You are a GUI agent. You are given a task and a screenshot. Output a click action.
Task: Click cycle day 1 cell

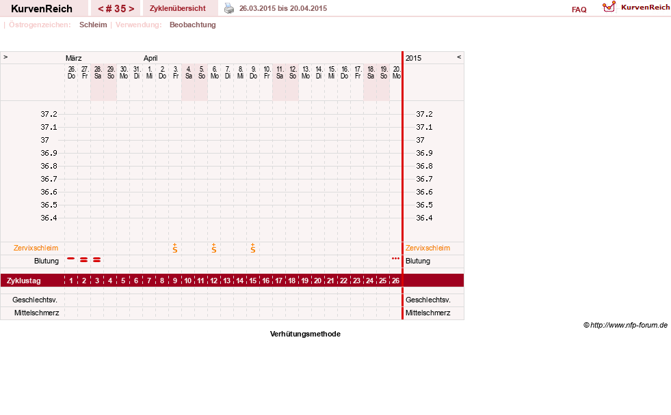pyautogui.click(x=71, y=281)
